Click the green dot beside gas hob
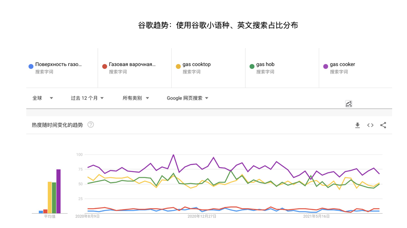The width and height of the screenshot is (407, 228). pos(252,66)
